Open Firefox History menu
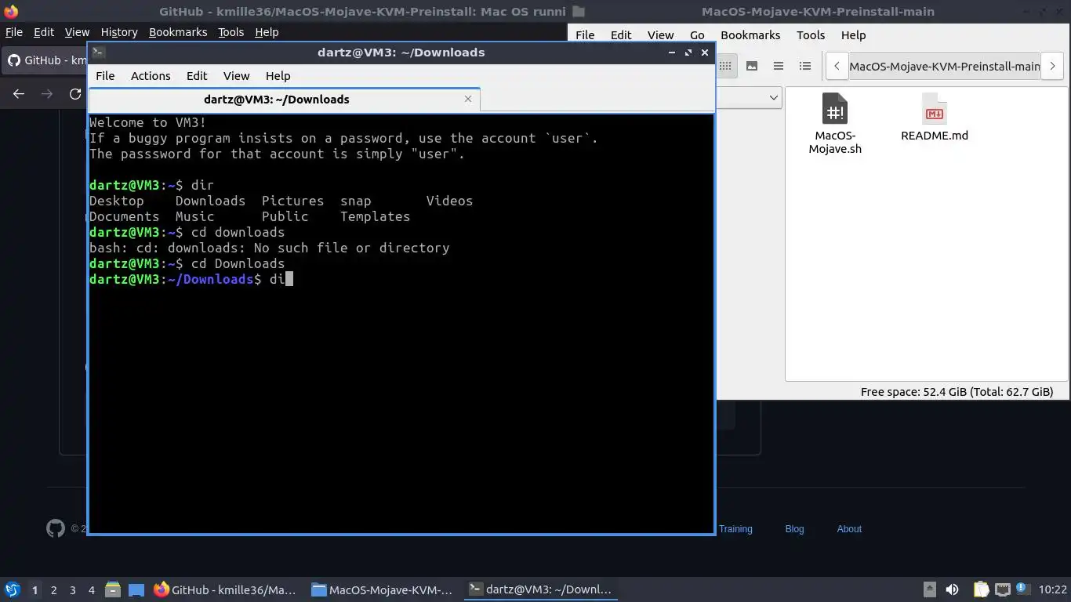The image size is (1071, 602). 119,32
